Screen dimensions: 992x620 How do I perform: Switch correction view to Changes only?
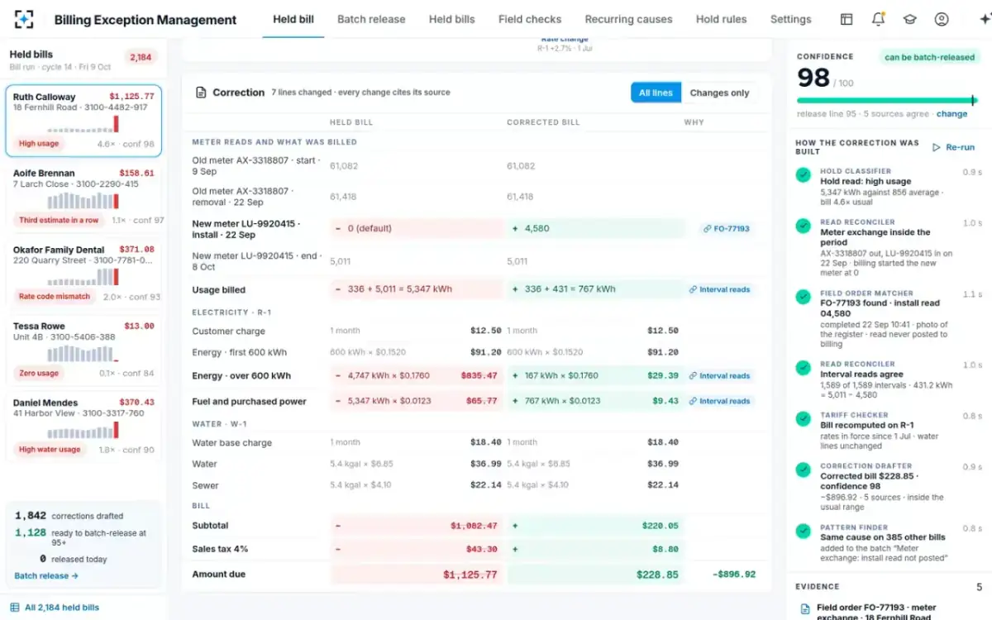719,93
